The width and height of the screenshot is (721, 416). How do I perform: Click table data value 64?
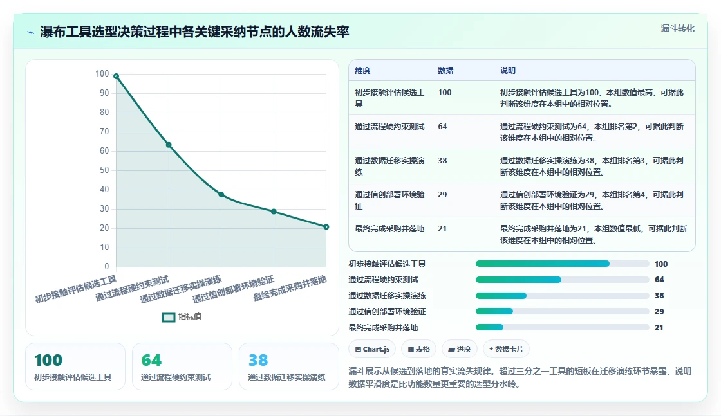point(442,127)
